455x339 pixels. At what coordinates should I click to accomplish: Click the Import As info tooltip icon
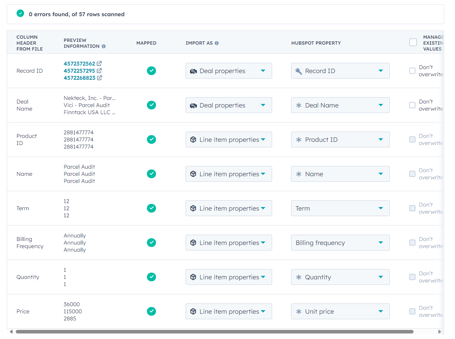[216, 43]
